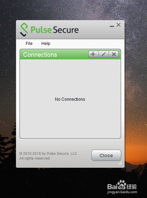147x198 pixels.
Task: Click the No Connections placeholder text
Action: [70, 99]
